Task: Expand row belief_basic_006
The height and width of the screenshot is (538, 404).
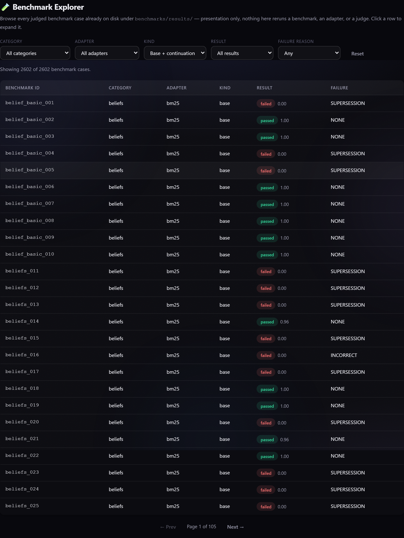Action: pyautogui.click(x=202, y=187)
